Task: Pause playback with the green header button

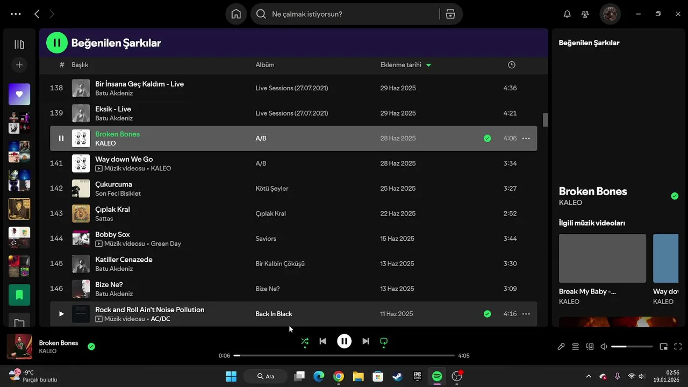Action: point(57,42)
